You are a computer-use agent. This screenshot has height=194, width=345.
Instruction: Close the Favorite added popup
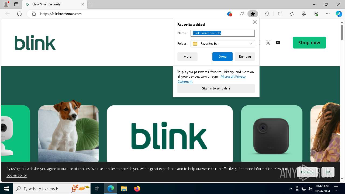point(255,22)
